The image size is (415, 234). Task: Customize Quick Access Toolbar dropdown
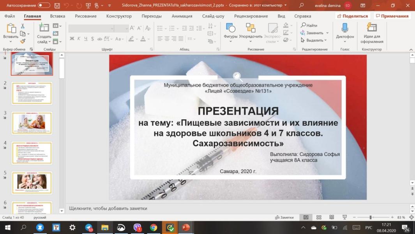(x=109, y=5)
